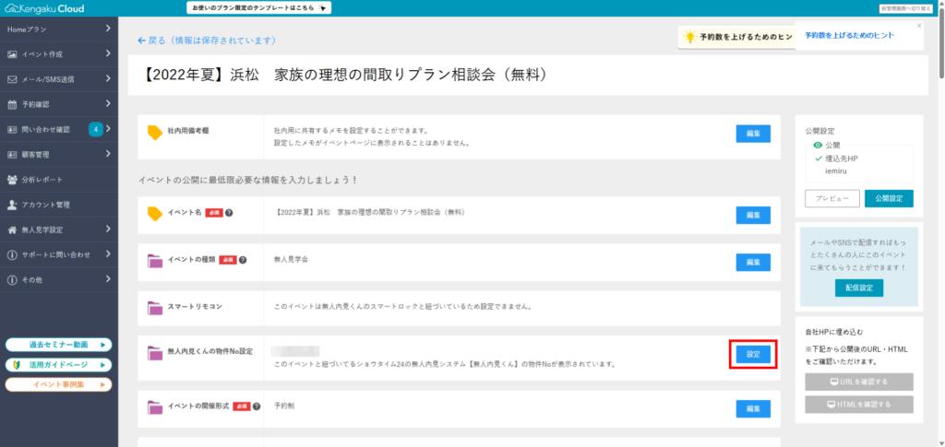This screenshot has width=945, height=447.
Task: Open the 過去セミナー動画 button
Action: [x=58, y=345]
